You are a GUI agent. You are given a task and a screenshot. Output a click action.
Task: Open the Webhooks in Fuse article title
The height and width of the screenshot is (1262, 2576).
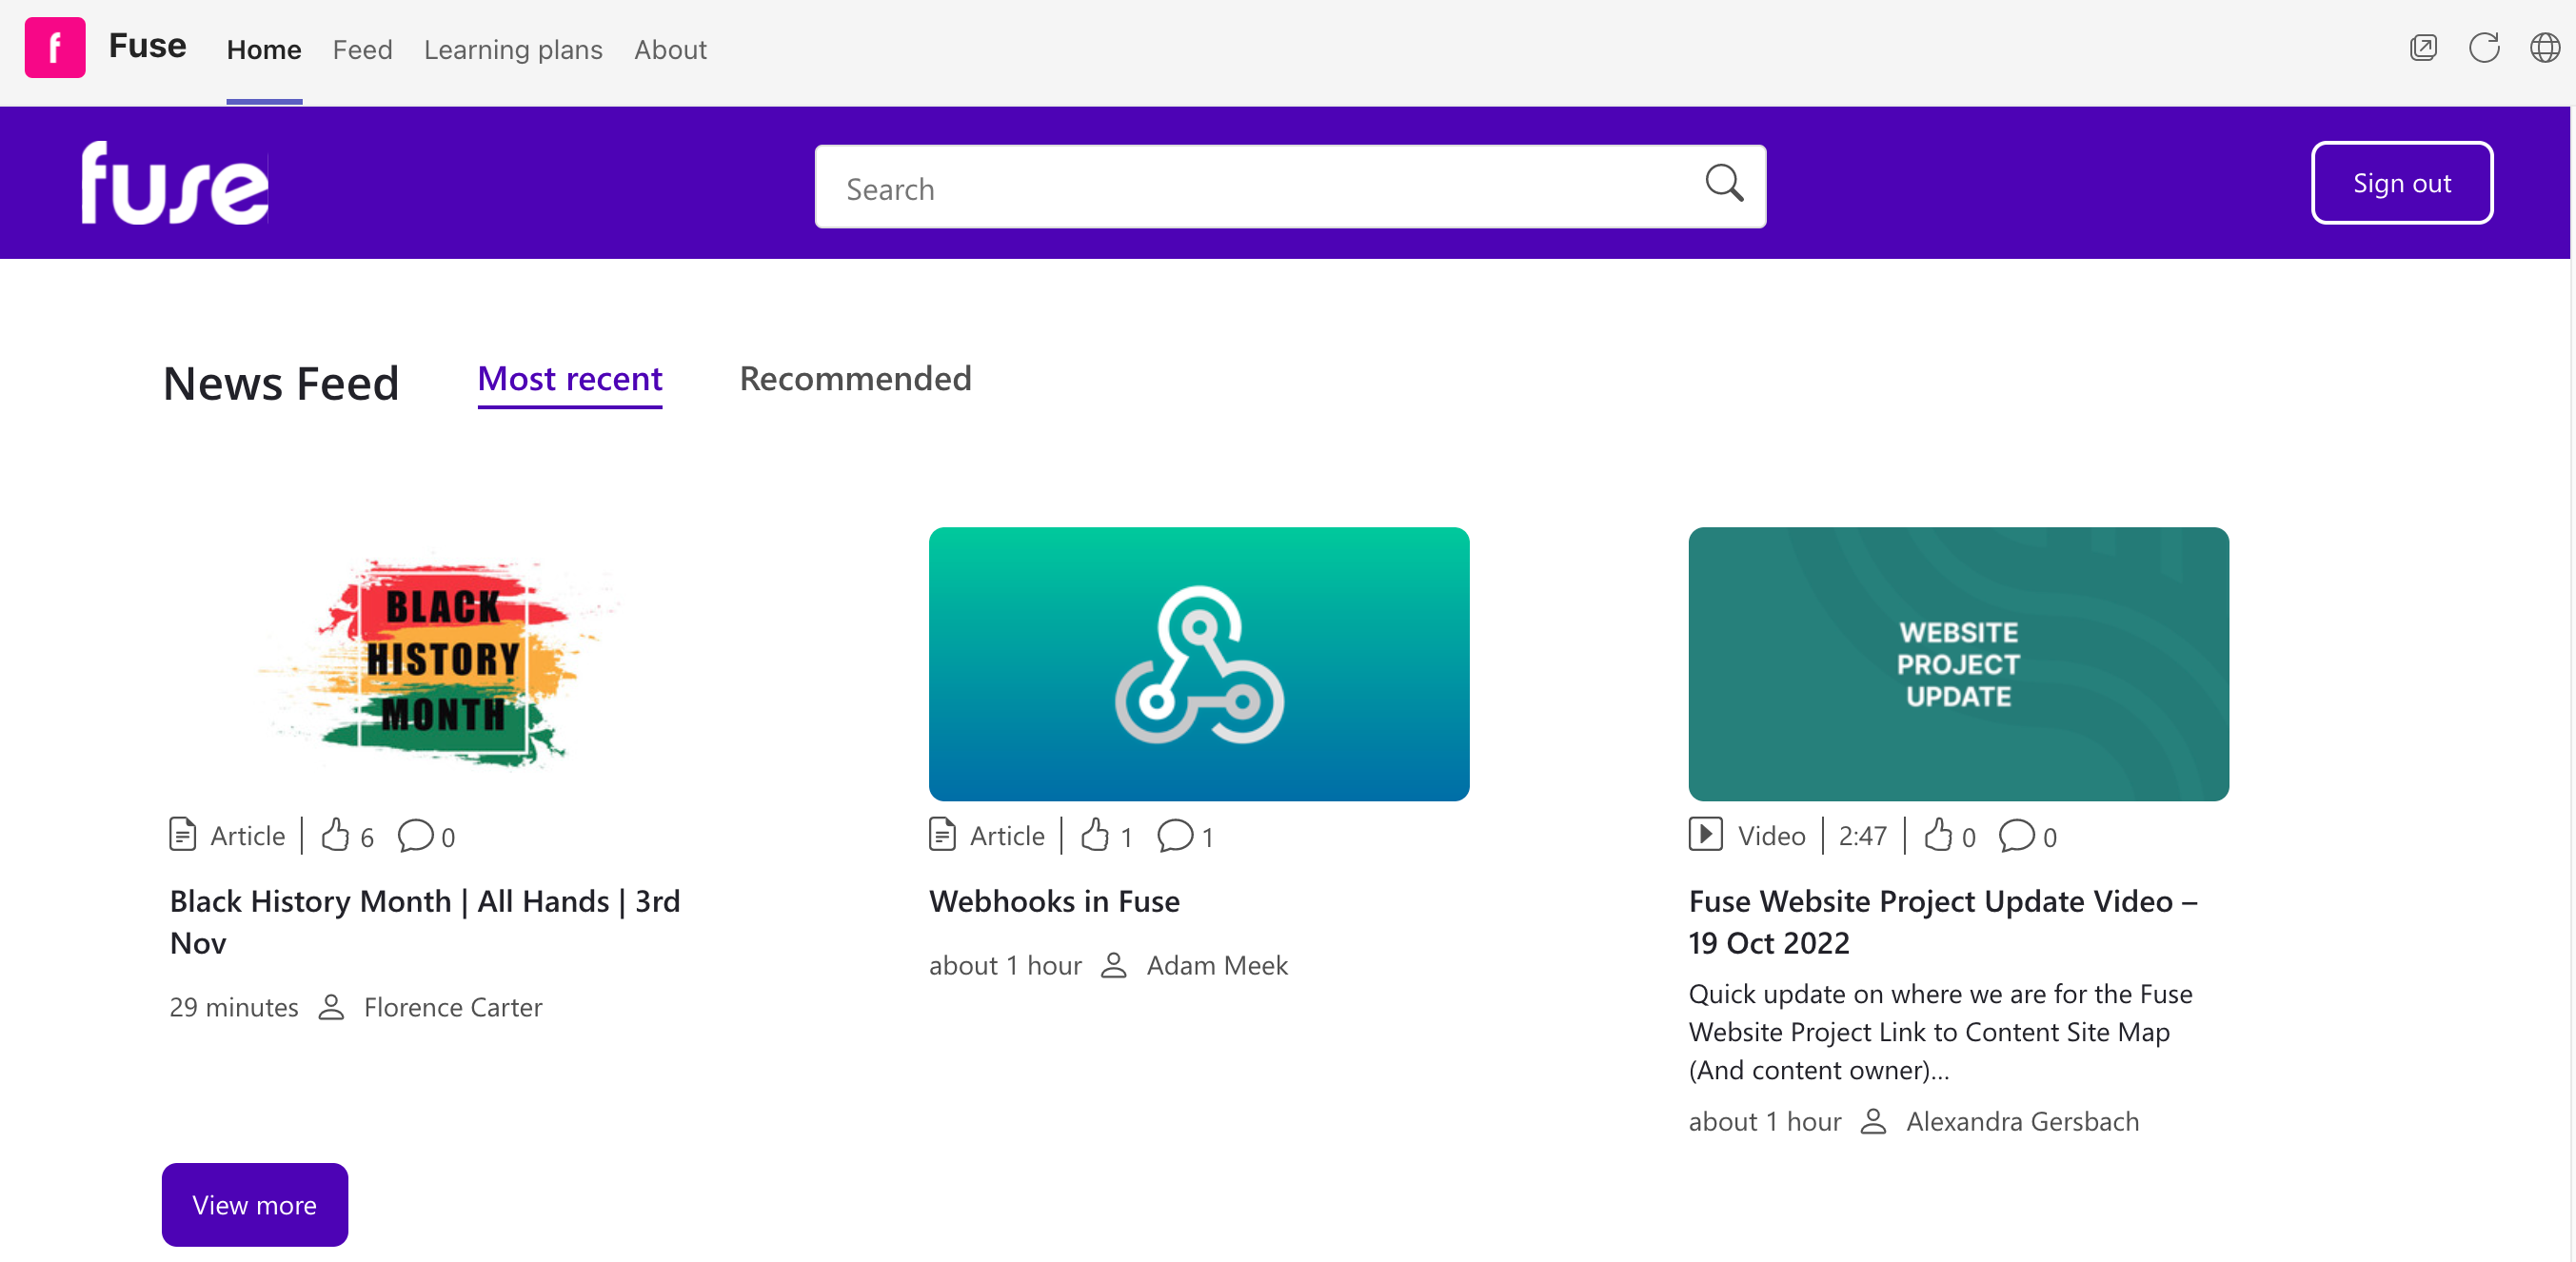click(1054, 901)
